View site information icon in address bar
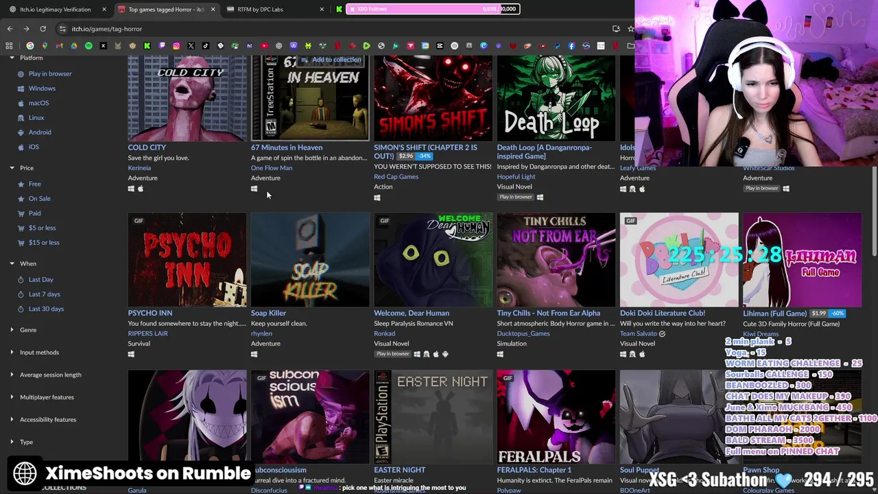The height and width of the screenshot is (494, 878). pyautogui.click(x=62, y=29)
